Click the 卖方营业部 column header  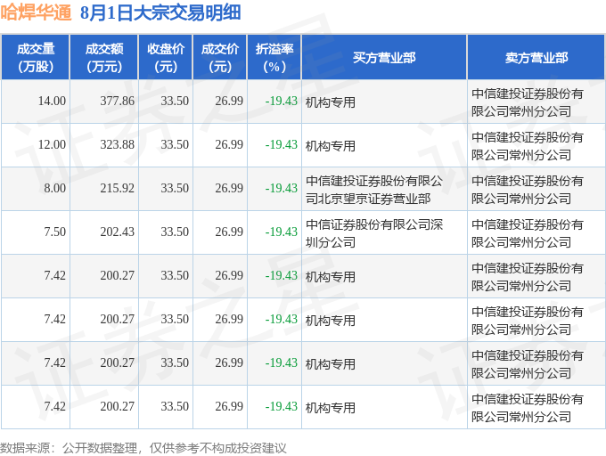tap(536, 58)
